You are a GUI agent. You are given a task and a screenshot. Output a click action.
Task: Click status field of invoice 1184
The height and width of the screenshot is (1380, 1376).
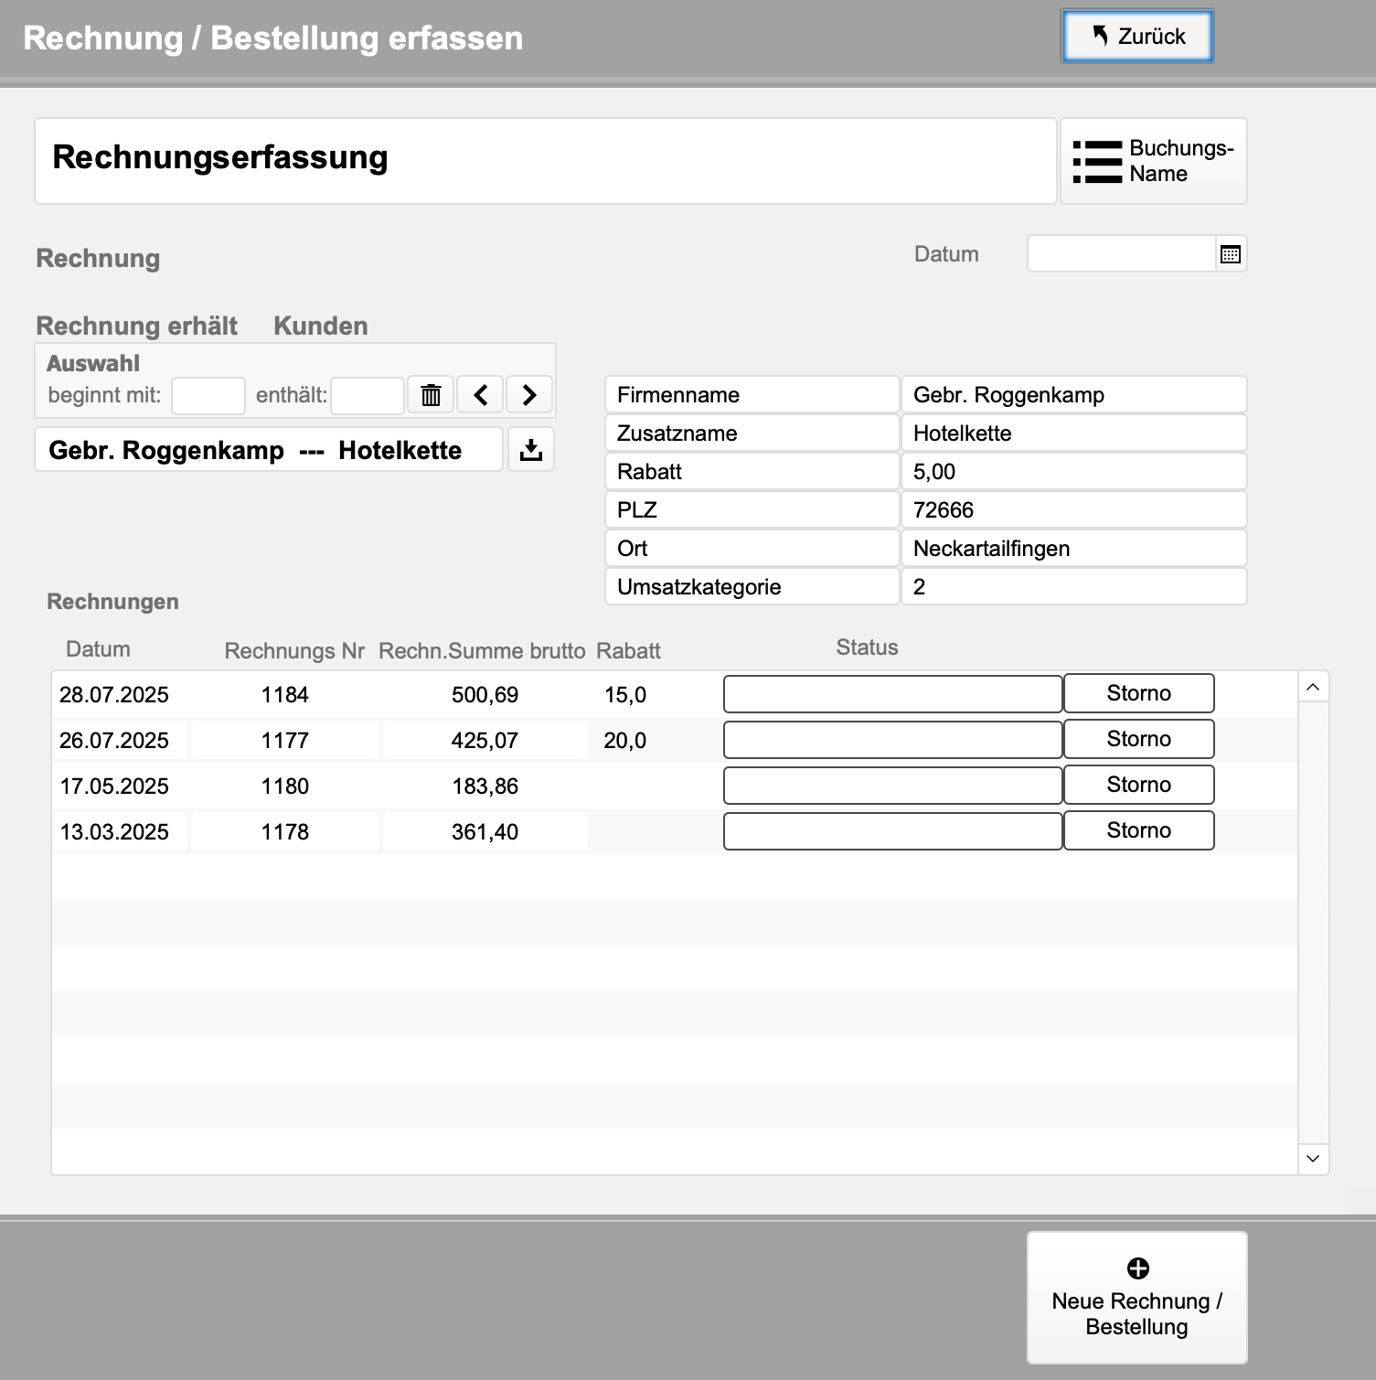pyautogui.click(x=892, y=694)
